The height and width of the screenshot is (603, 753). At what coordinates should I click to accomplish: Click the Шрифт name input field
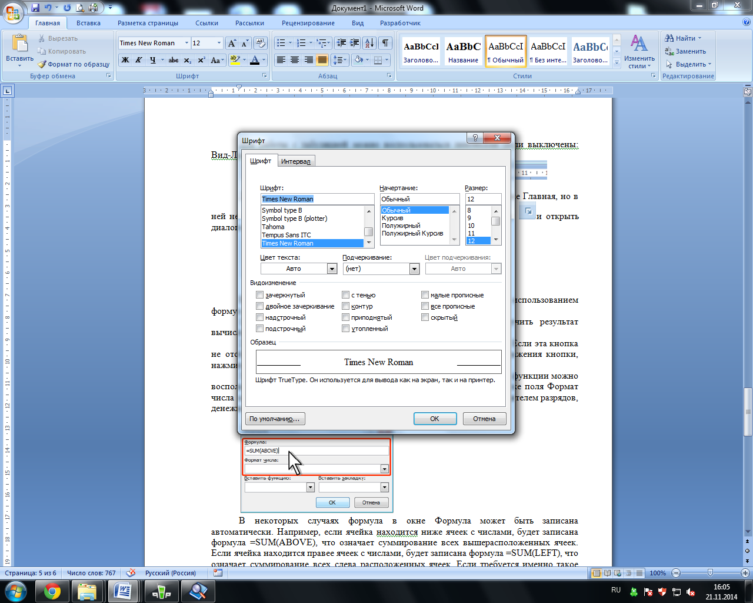point(317,199)
